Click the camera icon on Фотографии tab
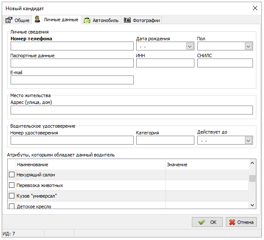This screenshot has width=264, height=240. [x=127, y=20]
